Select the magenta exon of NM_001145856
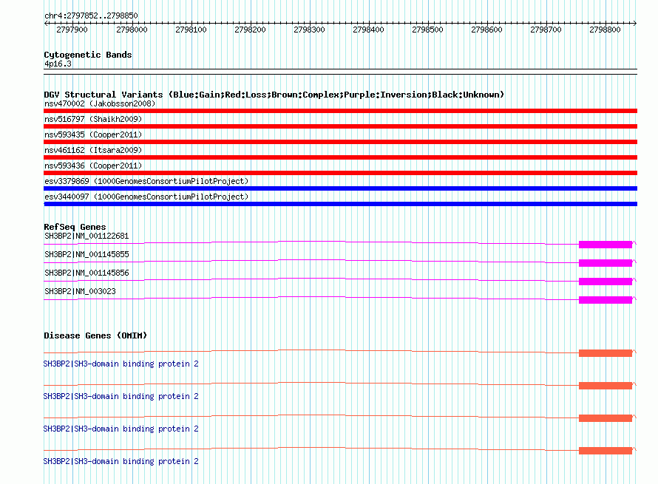658x484 pixels. click(x=605, y=282)
